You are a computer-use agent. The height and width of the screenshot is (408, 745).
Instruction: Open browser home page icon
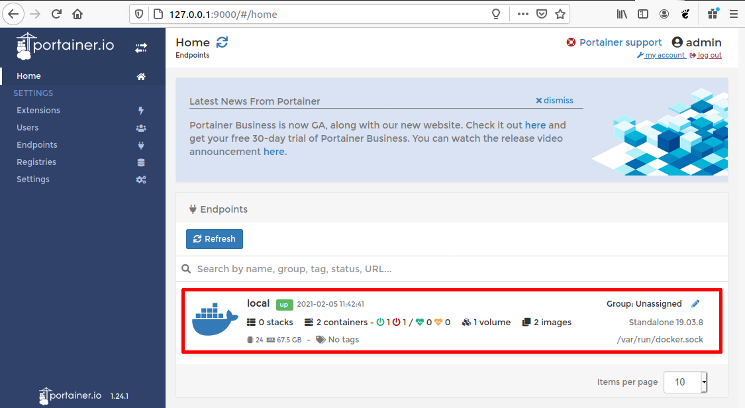[x=77, y=15]
